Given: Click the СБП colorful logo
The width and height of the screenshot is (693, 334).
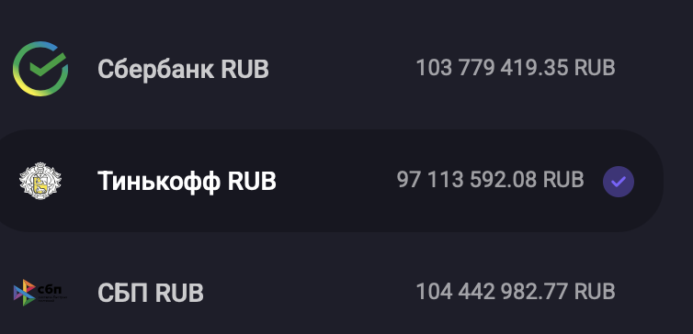Looking at the screenshot, I should (x=40, y=293).
